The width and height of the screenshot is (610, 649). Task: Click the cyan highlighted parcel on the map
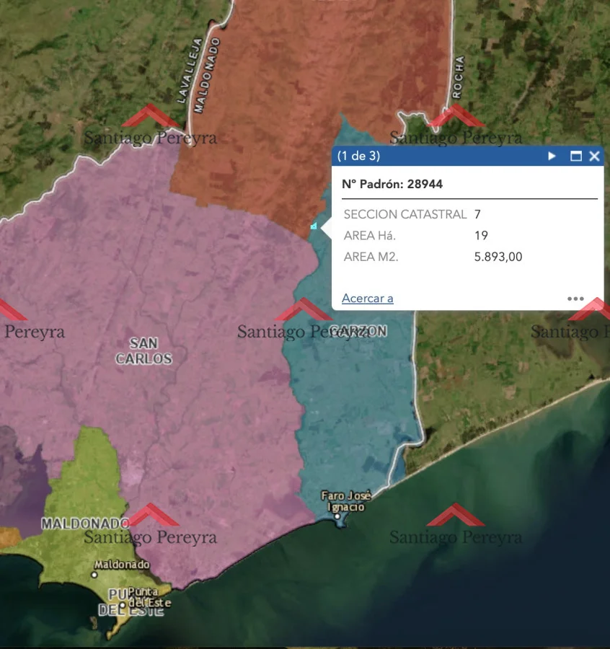tap(314, 226)
